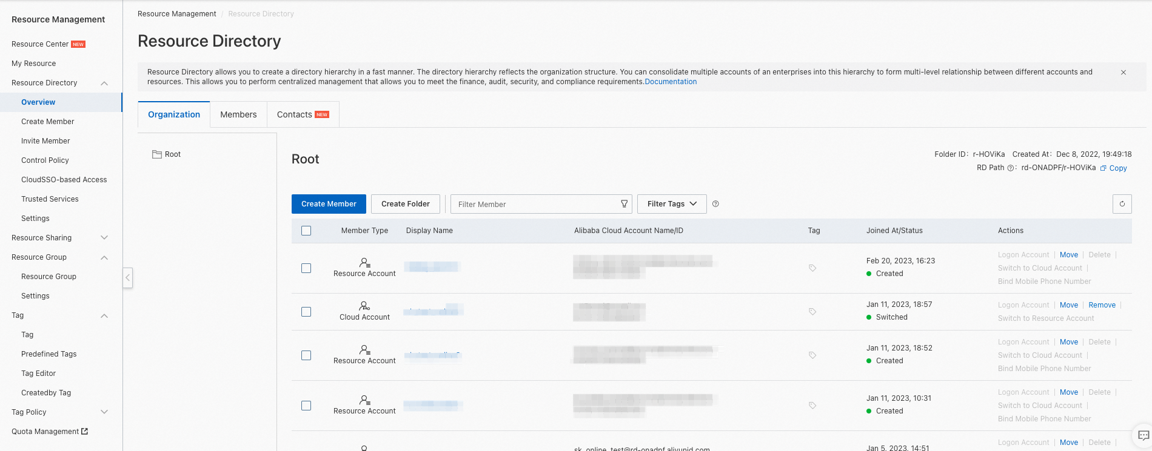Collapse the left sidebar with arrow handle
Image resolution: width=1152 pixels, height=451 pixels.
(x=127, y=278)
